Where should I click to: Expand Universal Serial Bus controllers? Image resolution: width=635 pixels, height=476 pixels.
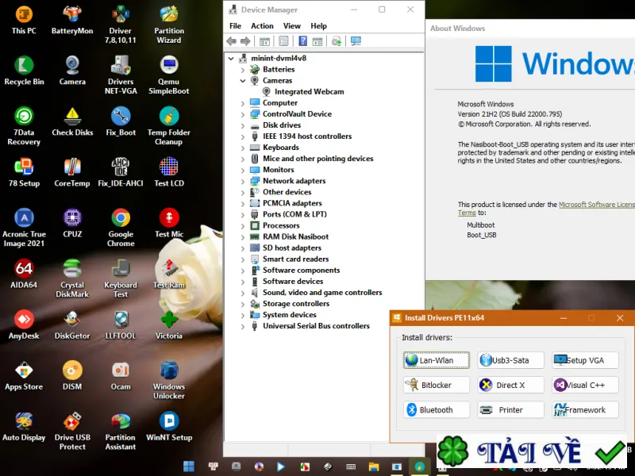pyautogui.click(x=243, y=326)
